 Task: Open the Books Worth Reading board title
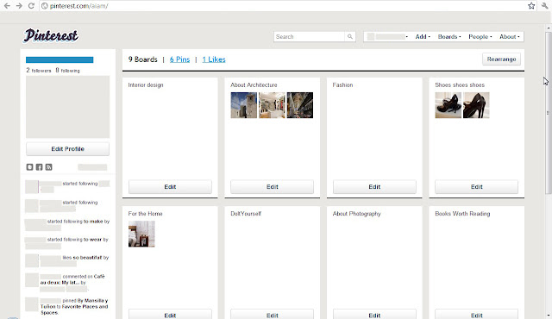[x=462, y=214]
